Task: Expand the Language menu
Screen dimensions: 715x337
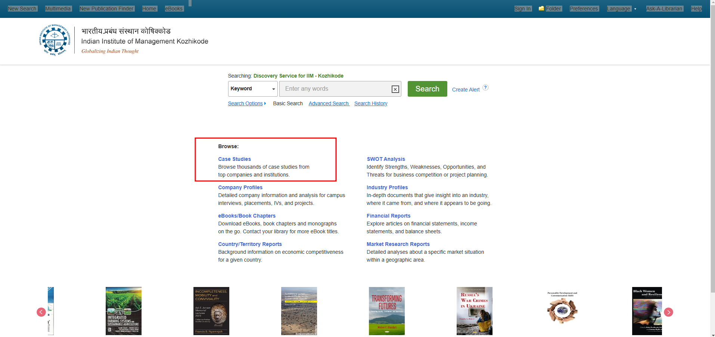Action: tap(621, 9)
